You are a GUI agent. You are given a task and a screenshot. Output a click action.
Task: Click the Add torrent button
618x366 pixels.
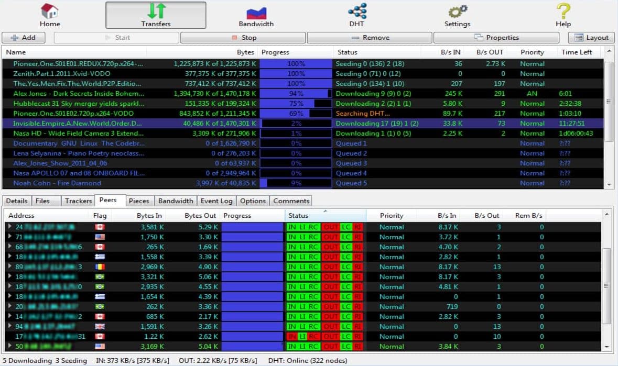pyautogui.click(x=24, y=38)
